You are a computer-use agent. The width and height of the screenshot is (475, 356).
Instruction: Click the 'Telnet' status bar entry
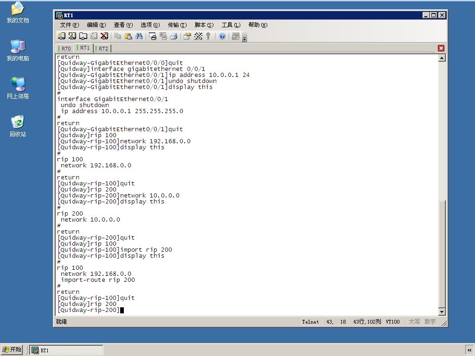tap(310, 322)
